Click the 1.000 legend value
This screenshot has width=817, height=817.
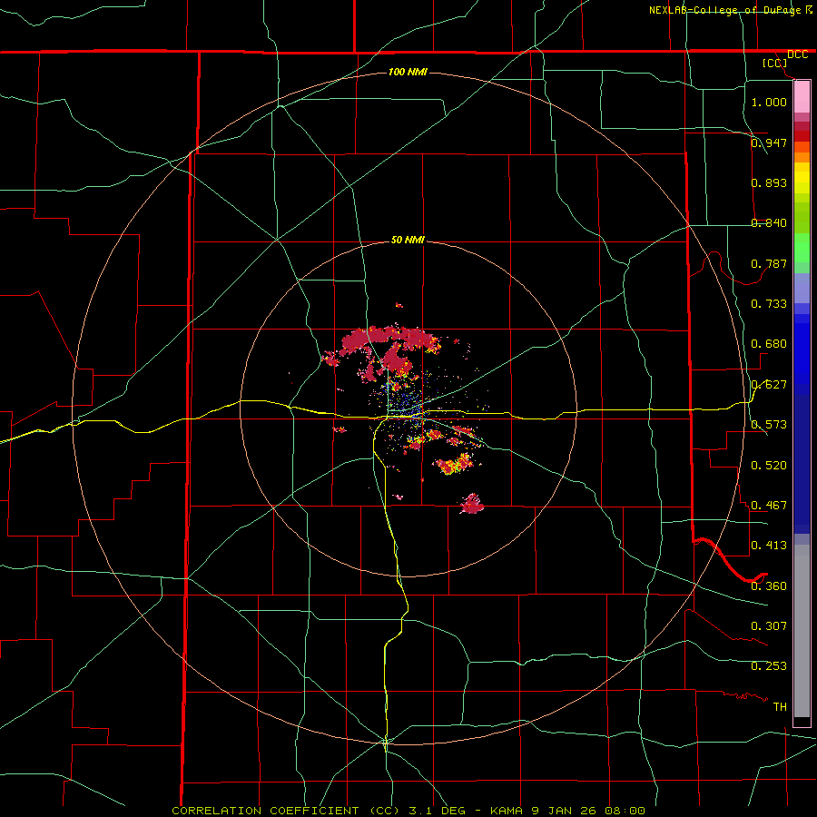[x=769, y=102]
